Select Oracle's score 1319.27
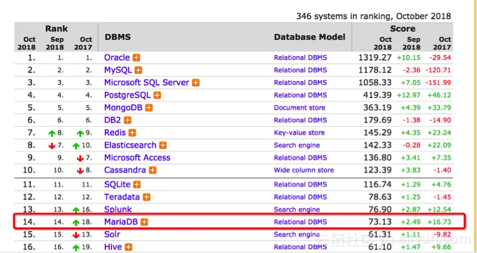 point(375,57)
